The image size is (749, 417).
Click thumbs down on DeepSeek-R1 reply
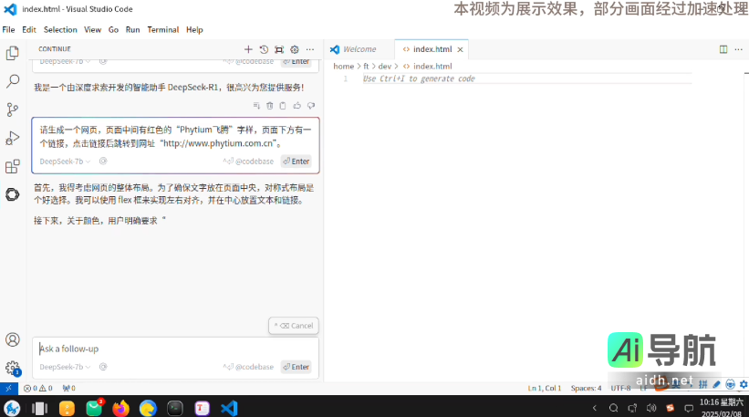[311, 106]
